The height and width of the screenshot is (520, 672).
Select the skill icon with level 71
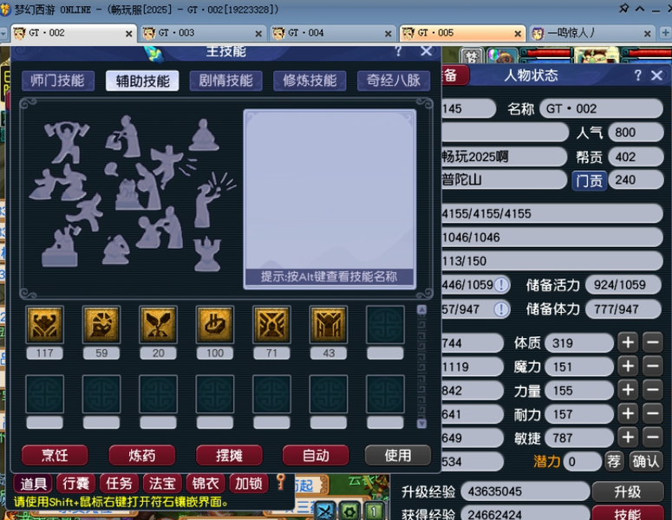click(x=271, y=325)
